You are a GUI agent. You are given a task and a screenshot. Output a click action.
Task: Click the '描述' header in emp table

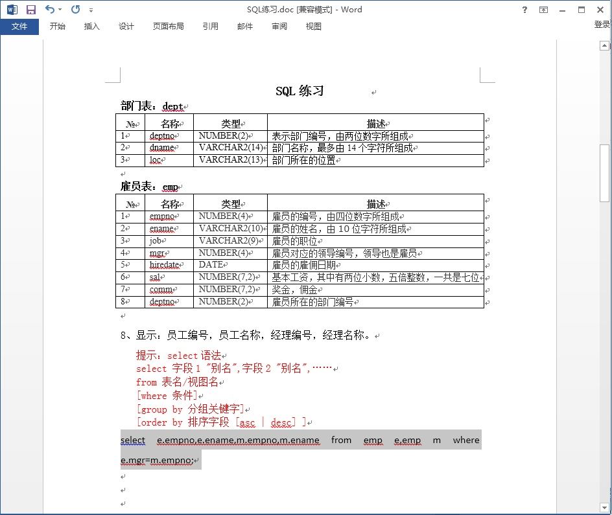coord(375,203)
